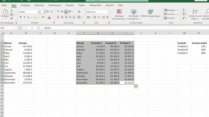Screen dimensions: 209x117
Task: Click the accounting number format icon
Action: pos(88,17)
